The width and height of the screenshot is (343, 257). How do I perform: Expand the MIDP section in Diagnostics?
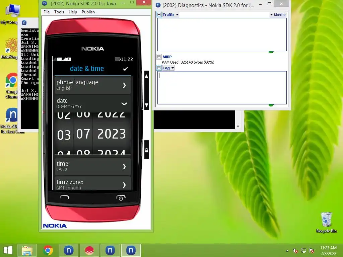click(159, 57)
